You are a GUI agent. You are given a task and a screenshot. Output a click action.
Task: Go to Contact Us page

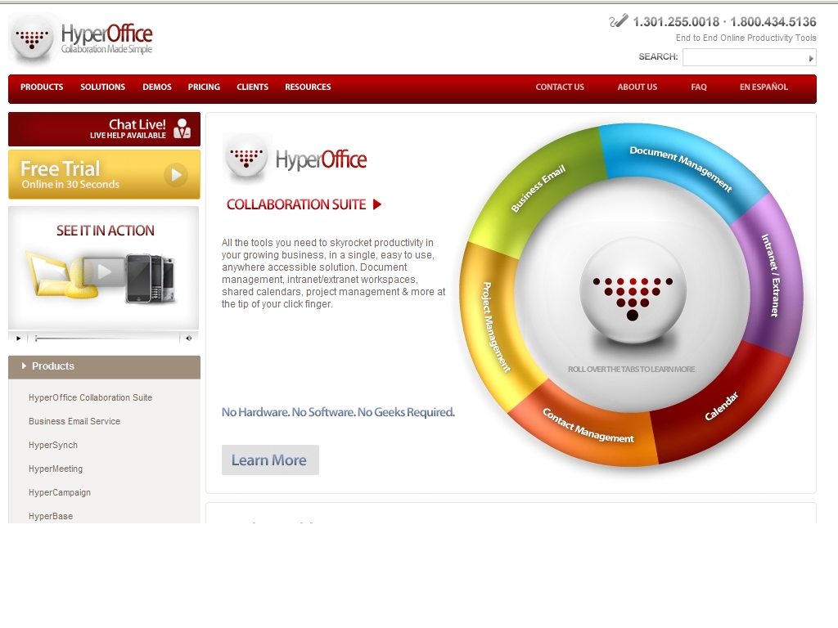560,87
